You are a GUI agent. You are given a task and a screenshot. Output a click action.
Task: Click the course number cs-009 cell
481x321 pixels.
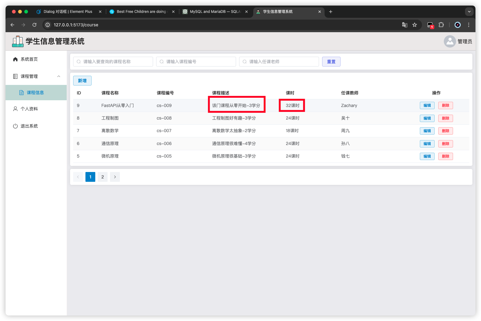click(164, 105)
